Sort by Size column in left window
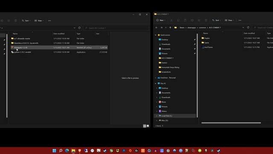Screen dimensions: 273x154 [x=98, y=34]
